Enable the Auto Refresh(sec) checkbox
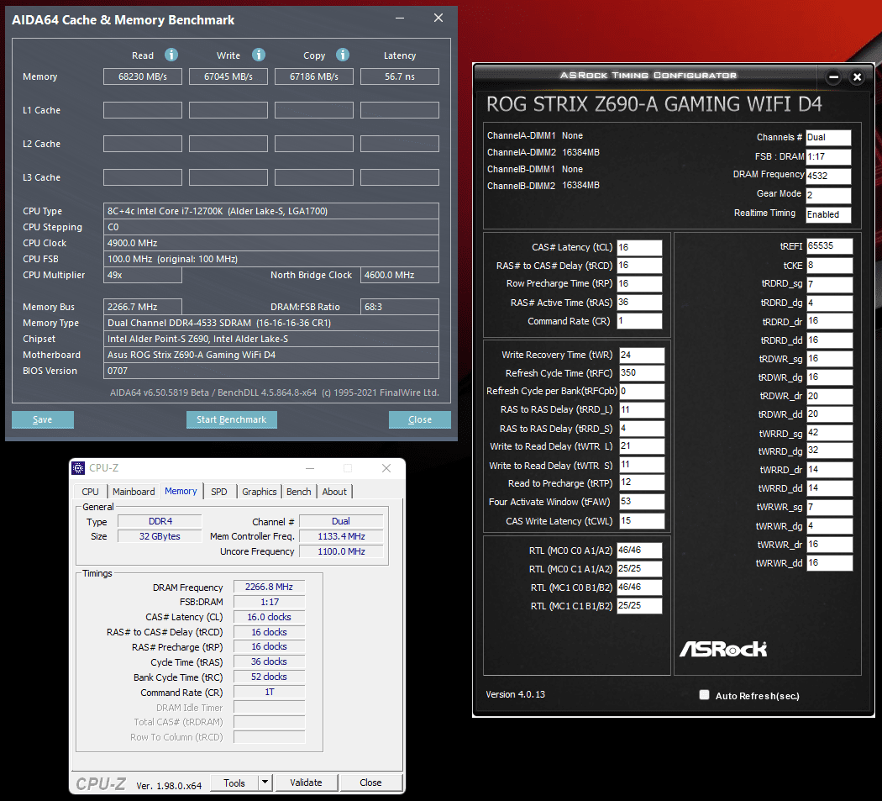882x801 pixels. (x=704, y=694)
